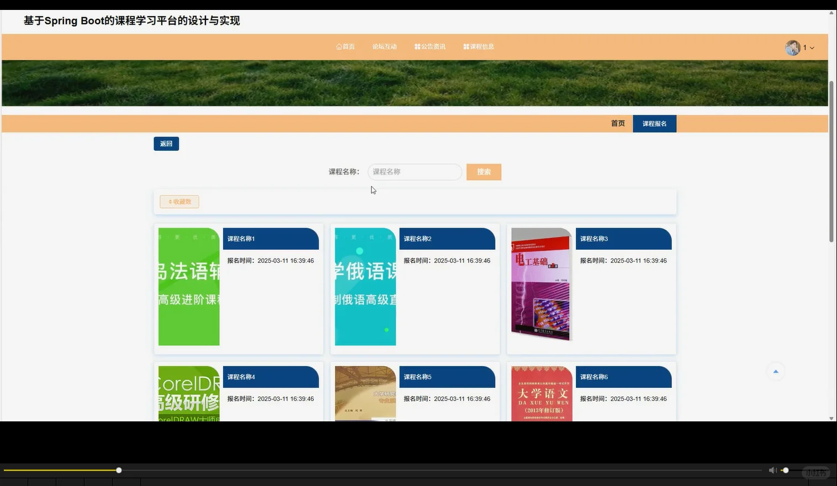Open the course titled 课程名称1
The width and height of the screenshot is (837, 486).
[241, 239]
